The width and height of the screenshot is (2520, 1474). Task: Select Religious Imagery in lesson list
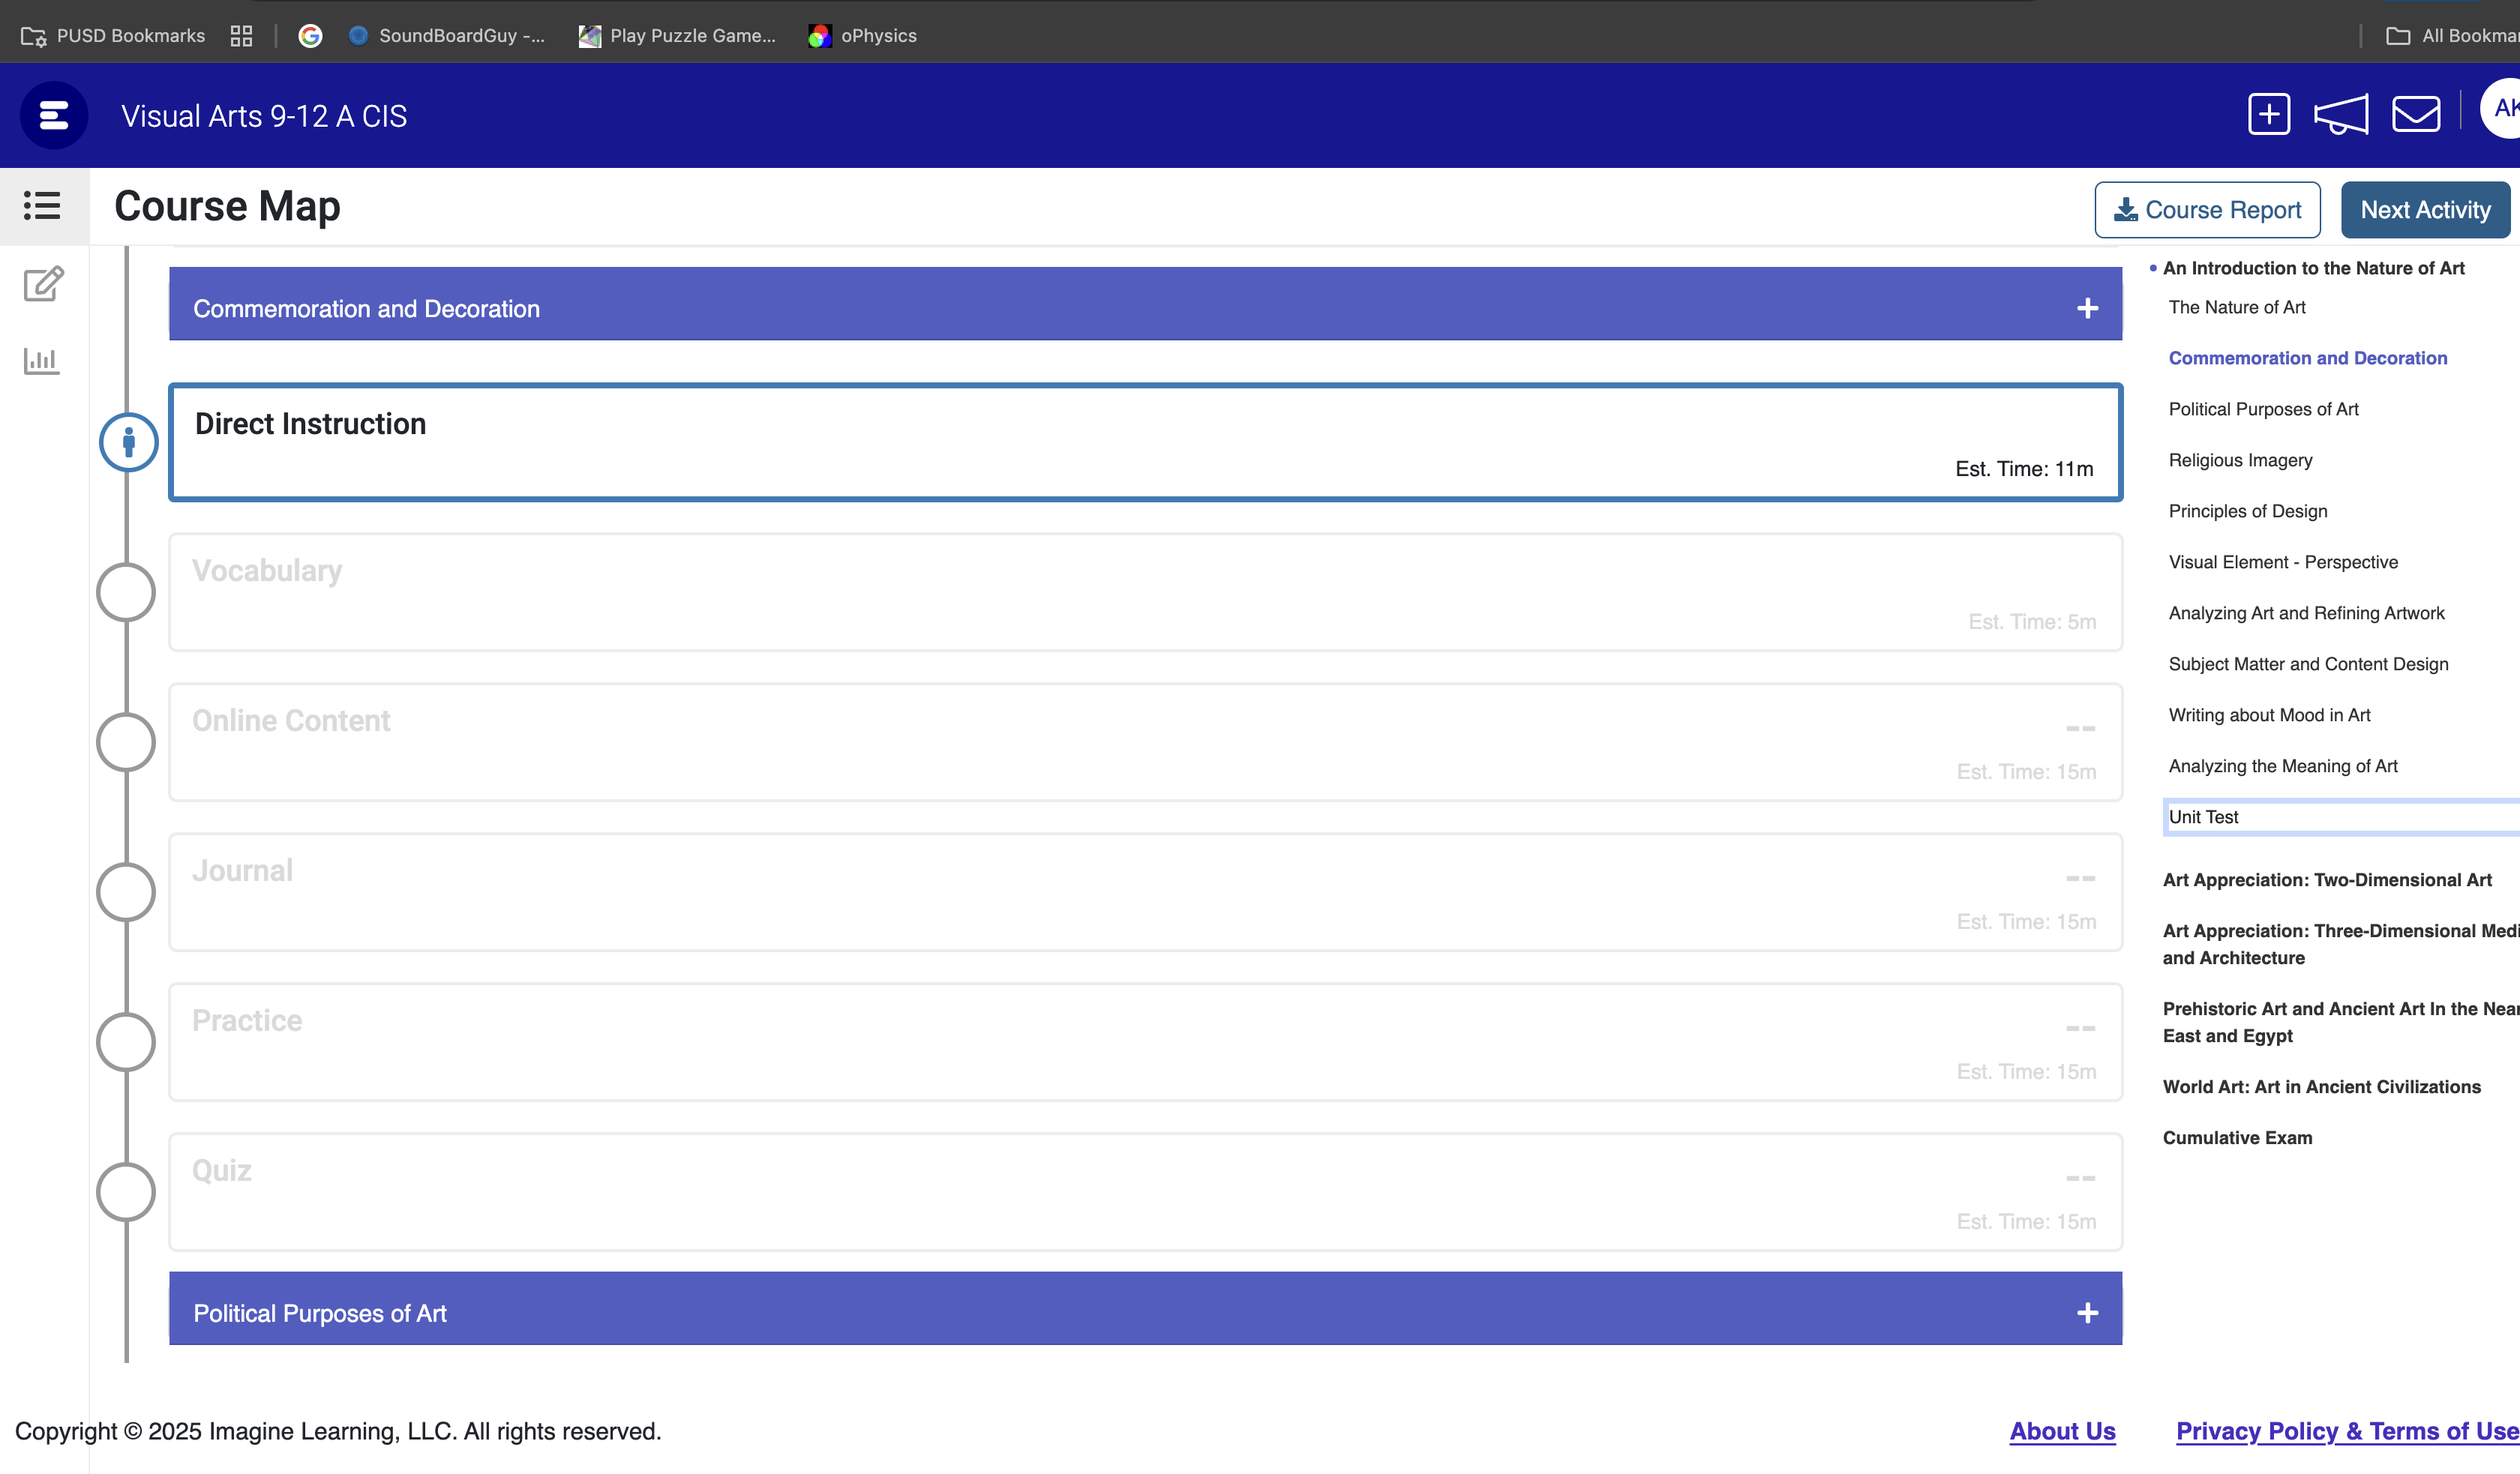[x=2240, y=460]
